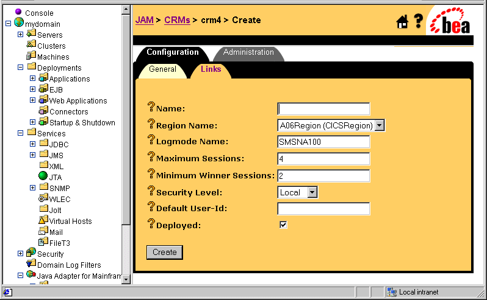The height and width of the screenshot is (300, 487).
Task: Collapse the Services tree node
Action: point(21,133)
